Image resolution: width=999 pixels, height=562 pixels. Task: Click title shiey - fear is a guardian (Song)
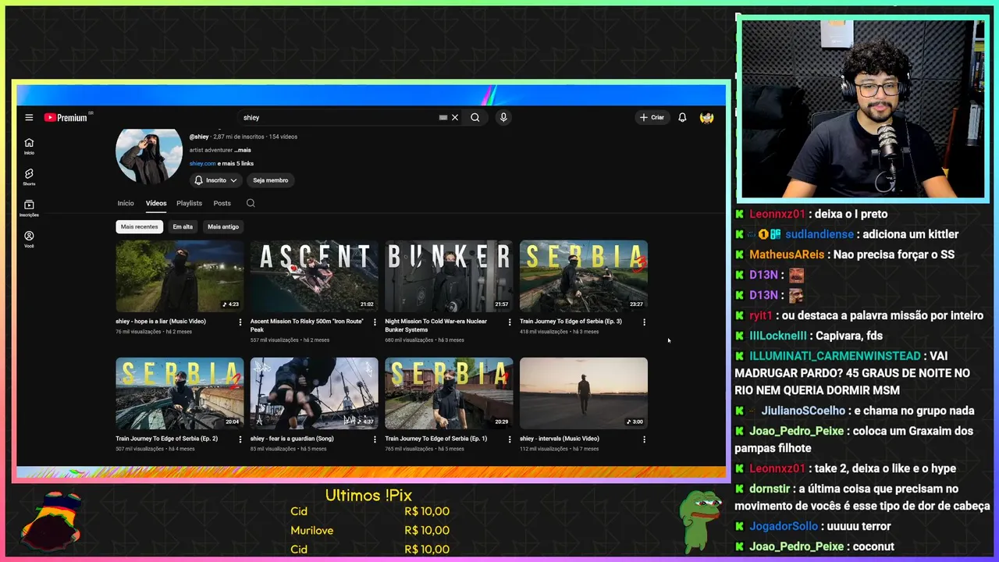292,439
